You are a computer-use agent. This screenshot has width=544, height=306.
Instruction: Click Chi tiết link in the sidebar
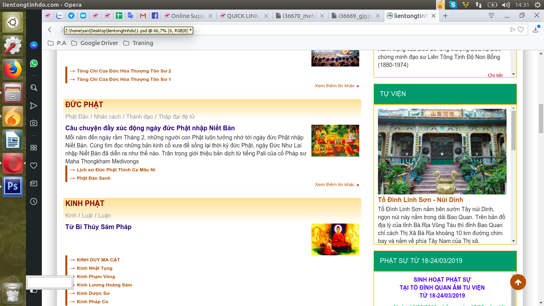pos(495,75)
